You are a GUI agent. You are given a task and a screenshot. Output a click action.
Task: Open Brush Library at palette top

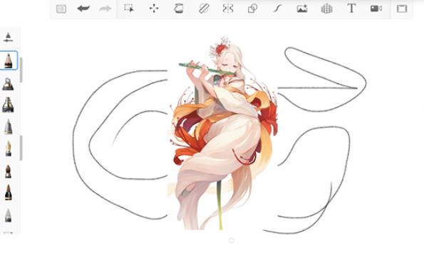(8, 37)
